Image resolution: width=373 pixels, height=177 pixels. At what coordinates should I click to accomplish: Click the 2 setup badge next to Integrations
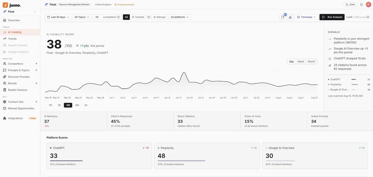click(x=32, y=118)
